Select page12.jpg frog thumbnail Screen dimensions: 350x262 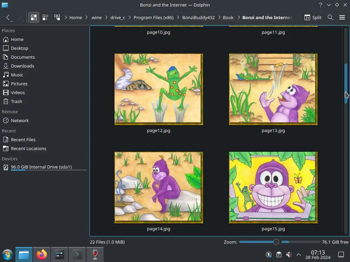click(x=159, y=89)
